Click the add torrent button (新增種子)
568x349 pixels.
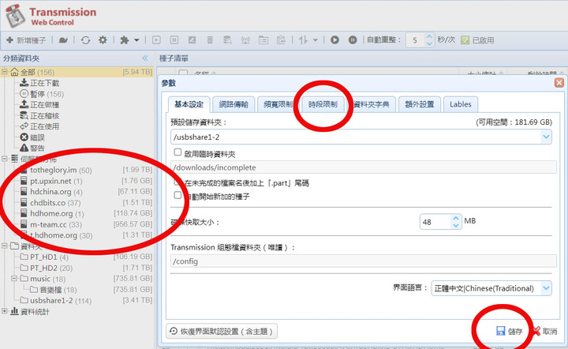coord(26,40)
